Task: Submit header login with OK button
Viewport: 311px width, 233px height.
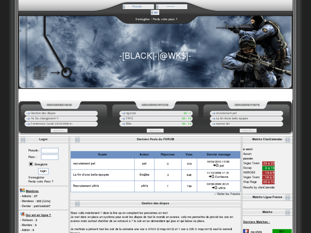Action: 155,12
